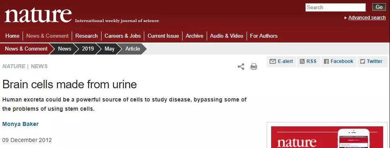Open E-alert envelope link
The height and width of the screenshot is (148, 390).
tap(281, 61)
